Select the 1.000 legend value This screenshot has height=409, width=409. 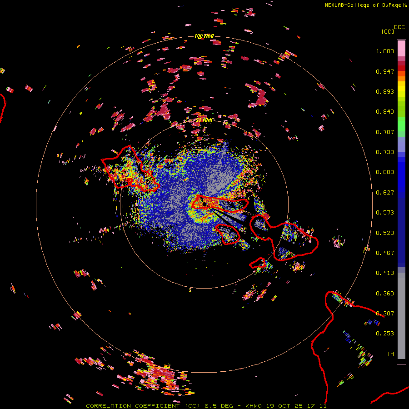(x=385, y=51)
